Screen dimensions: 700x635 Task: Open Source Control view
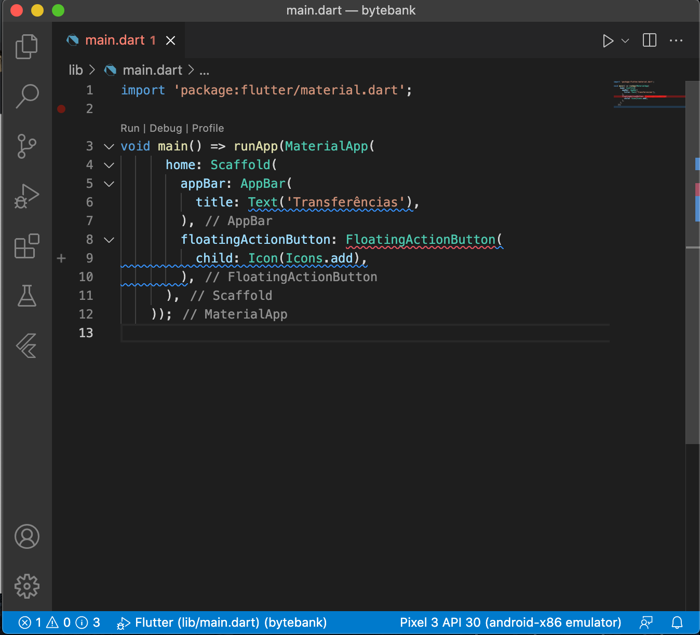point(26,146)
